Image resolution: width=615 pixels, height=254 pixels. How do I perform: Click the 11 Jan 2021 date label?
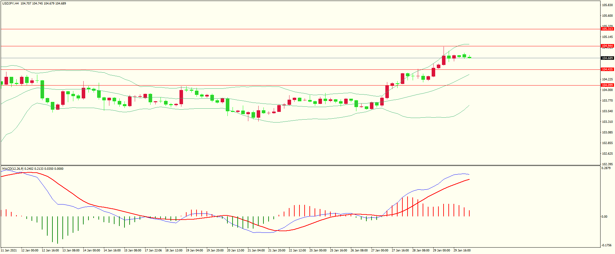[9, 250]
